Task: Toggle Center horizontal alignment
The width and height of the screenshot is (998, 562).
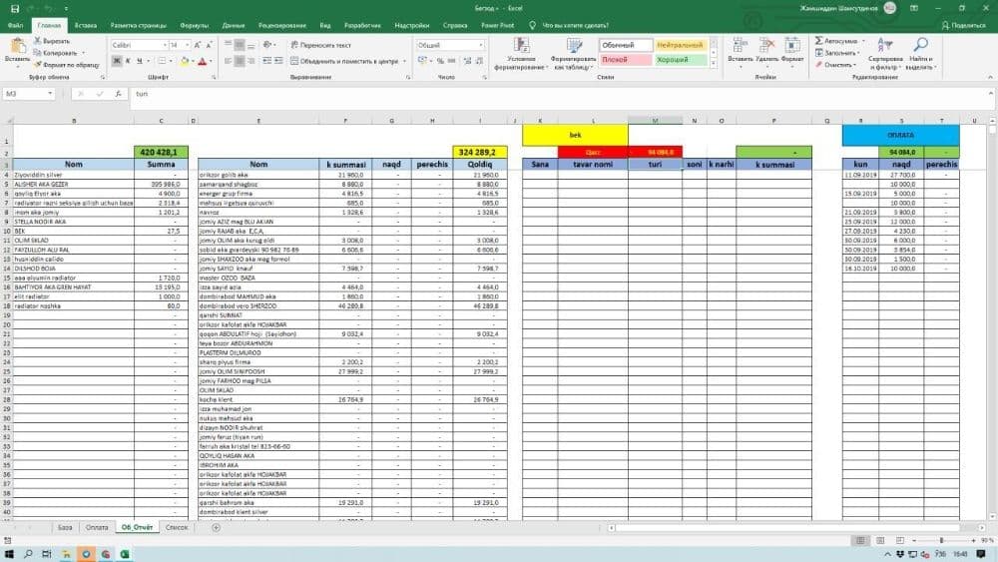Action: (240, 61)
